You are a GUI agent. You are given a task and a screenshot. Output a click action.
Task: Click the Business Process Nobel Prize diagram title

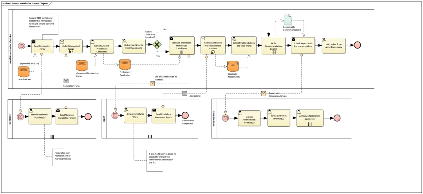tap(25, 4)
